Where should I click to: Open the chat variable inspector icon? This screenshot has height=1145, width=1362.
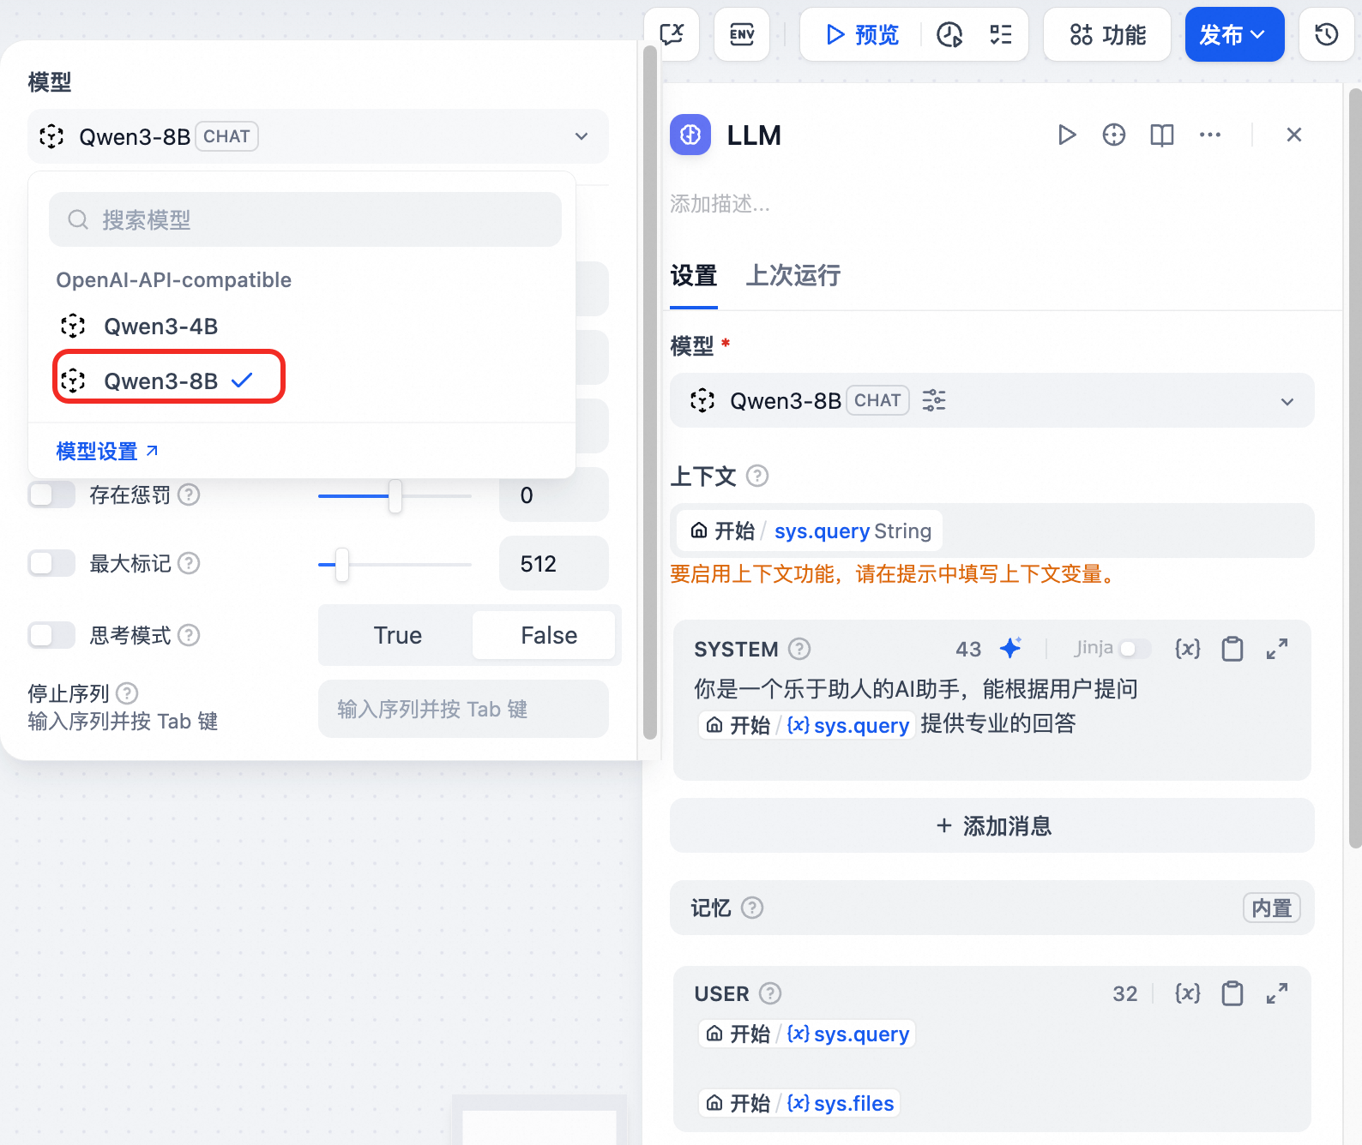click(672, 34)
